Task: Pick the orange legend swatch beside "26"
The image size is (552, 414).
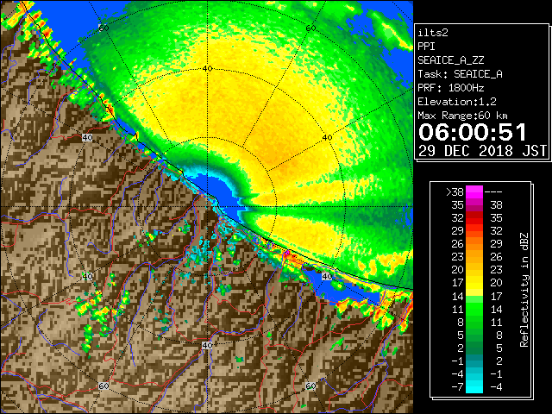Action: coord(474,244)
